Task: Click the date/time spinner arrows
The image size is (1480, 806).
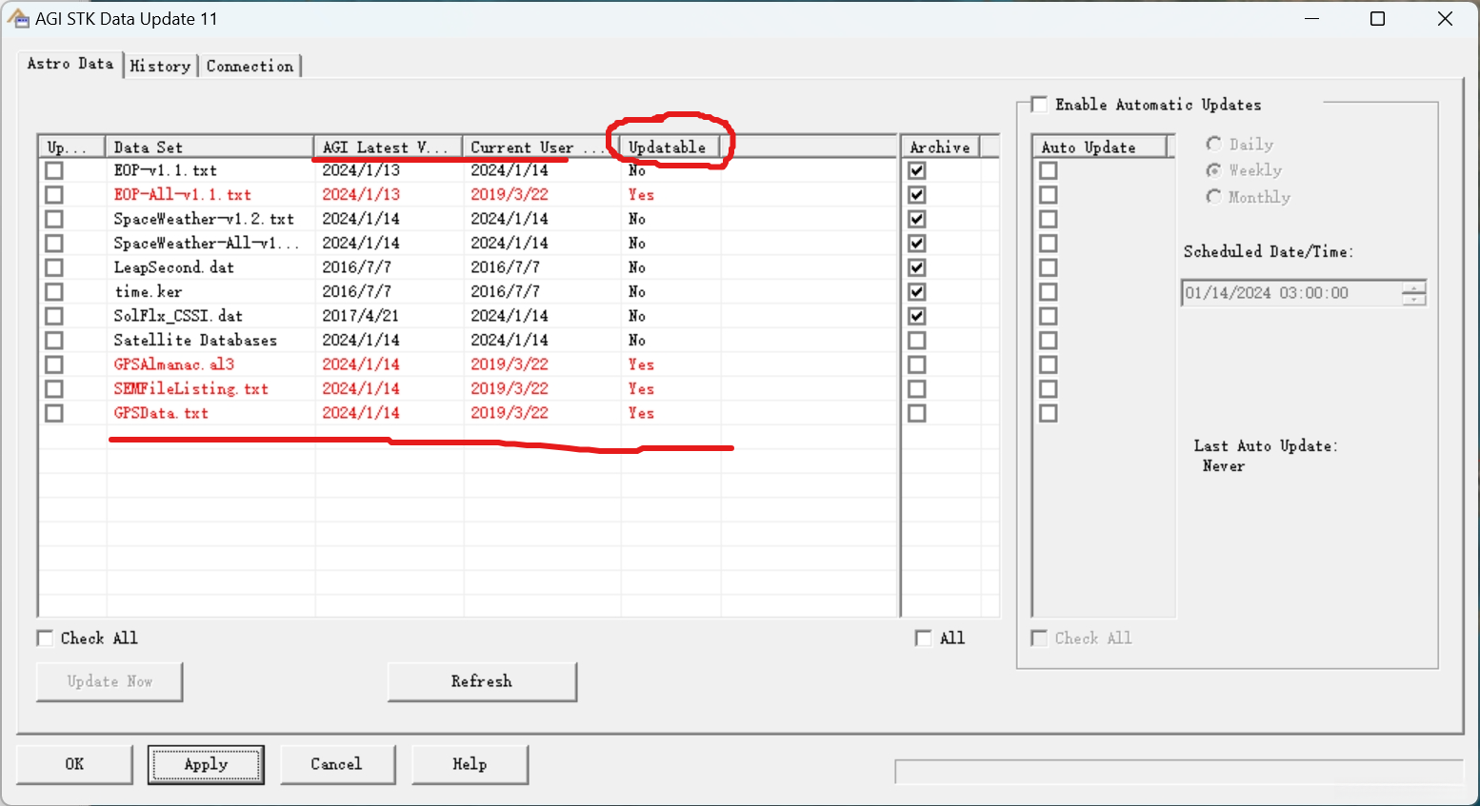Action: [1414, 293]
